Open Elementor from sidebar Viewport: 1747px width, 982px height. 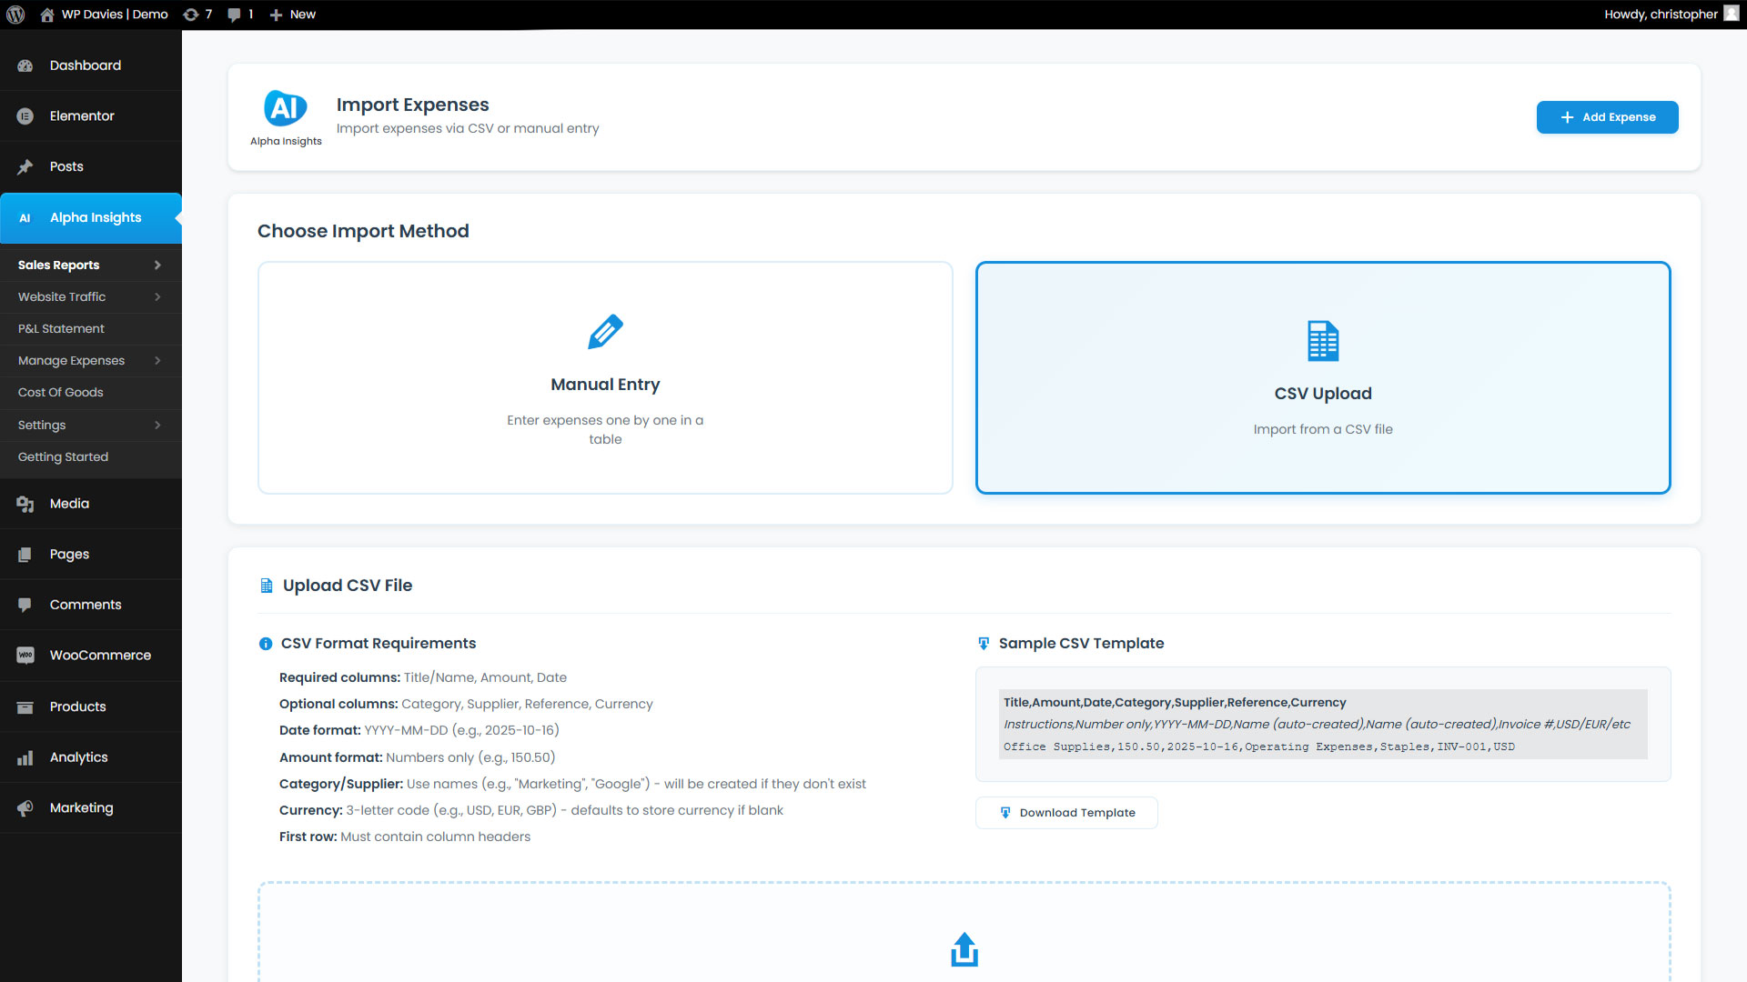coord(82,116)
